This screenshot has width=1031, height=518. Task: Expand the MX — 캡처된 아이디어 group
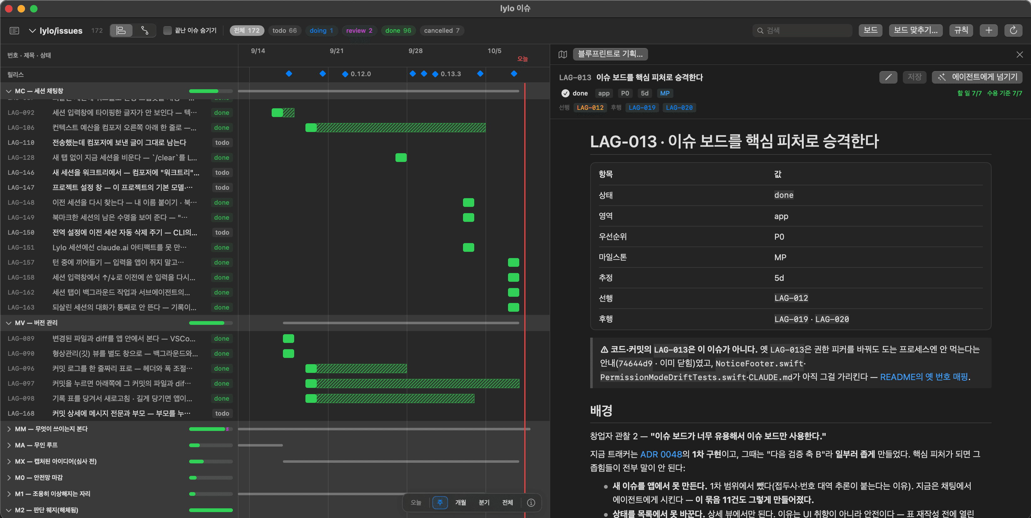8,461
